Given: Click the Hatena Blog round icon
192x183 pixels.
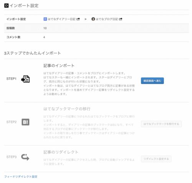Looking at the screenshot, I should [x=93, y=19].
